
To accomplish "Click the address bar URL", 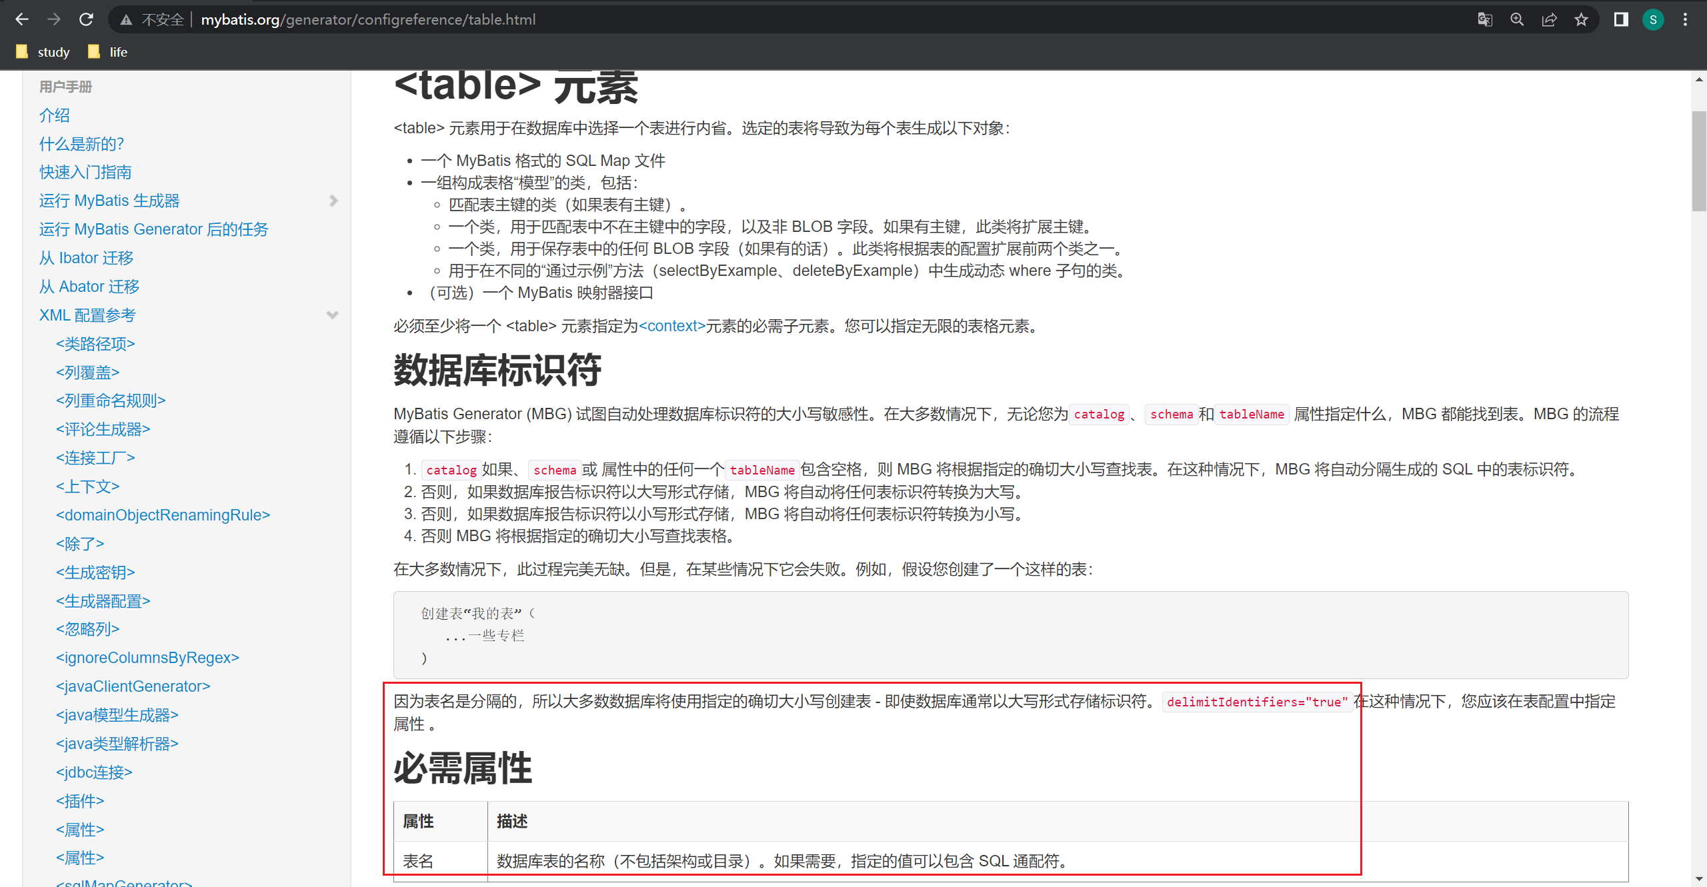I will pyautogui.click(x=368, y=20).
